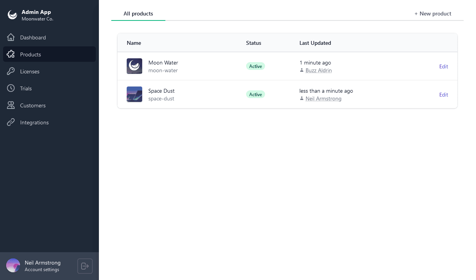Click the Products puzzle piece icon
Viewport: 476px width, 280px height.
pos(11,54)
